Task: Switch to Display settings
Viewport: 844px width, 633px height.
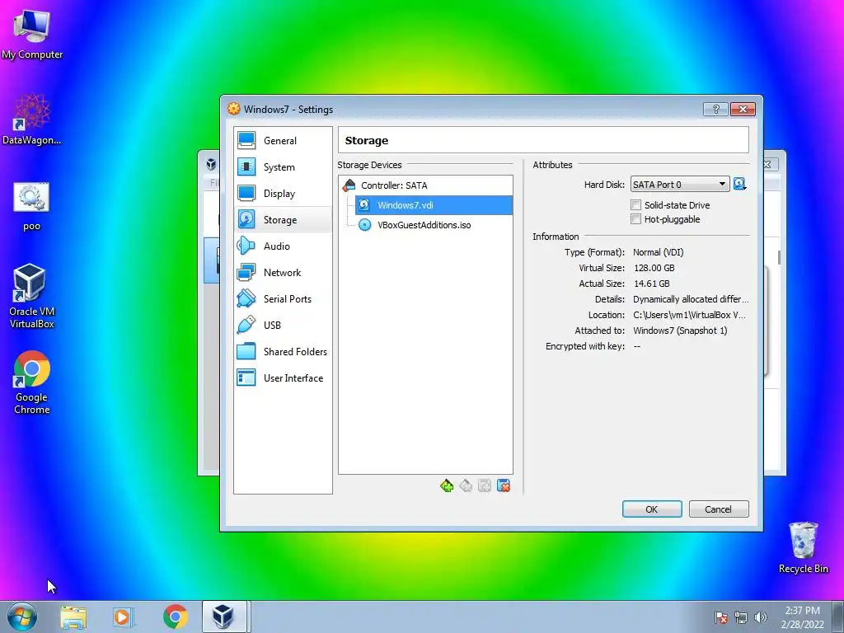Action: 283,193
